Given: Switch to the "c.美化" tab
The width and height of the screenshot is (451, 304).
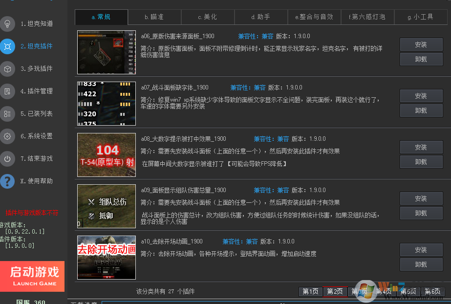Looking at the screenshot, I should pyautogui.click(x=207, y=17).
